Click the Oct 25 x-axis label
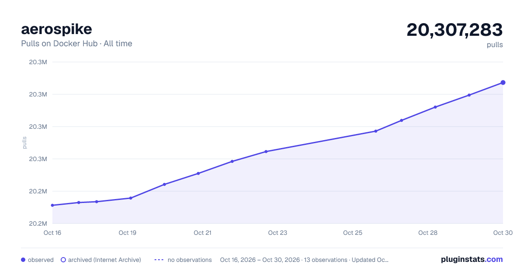The image size is (524, 275). coord(353,233)
